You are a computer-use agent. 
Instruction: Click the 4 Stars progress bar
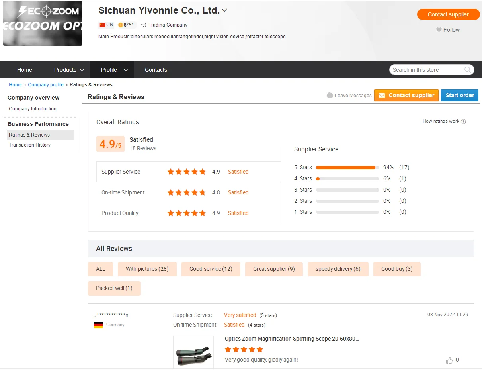tap(347, 178)
